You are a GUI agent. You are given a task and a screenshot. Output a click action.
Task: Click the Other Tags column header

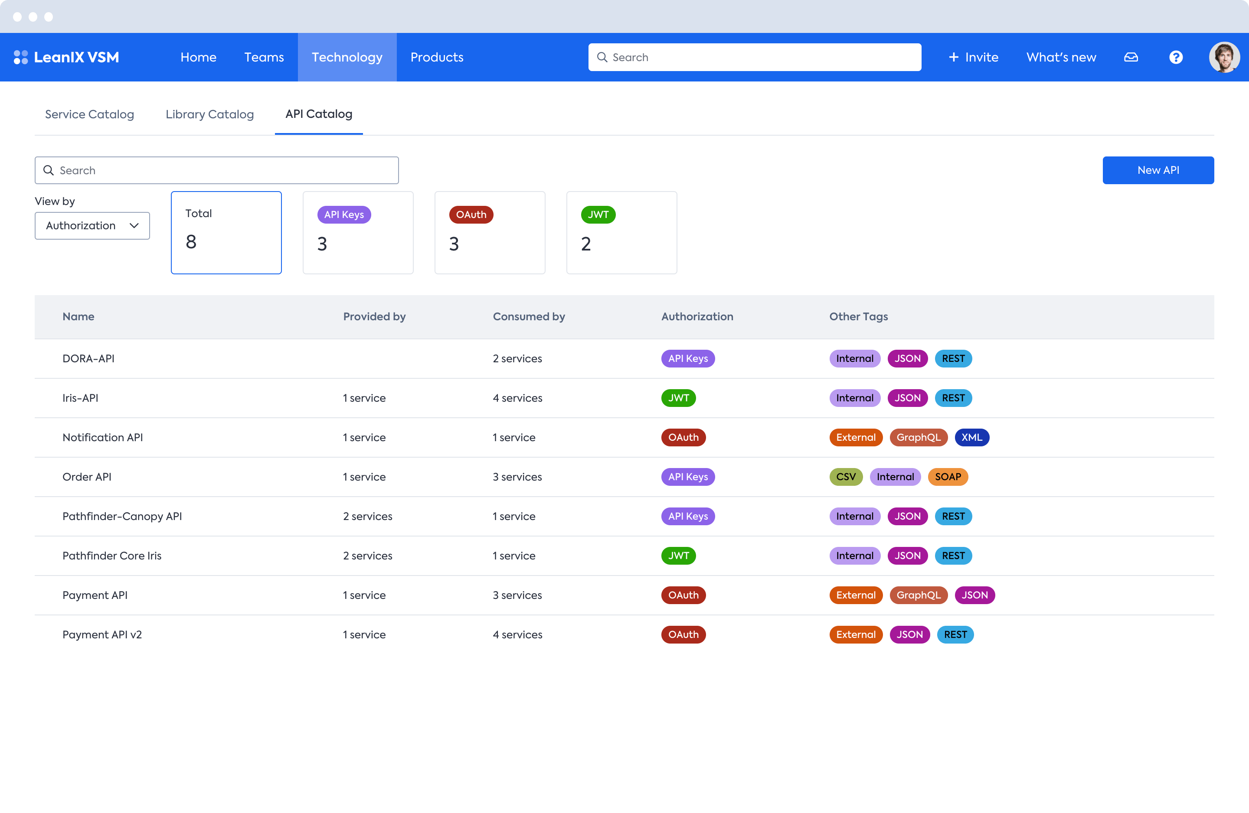click(859, 317)
